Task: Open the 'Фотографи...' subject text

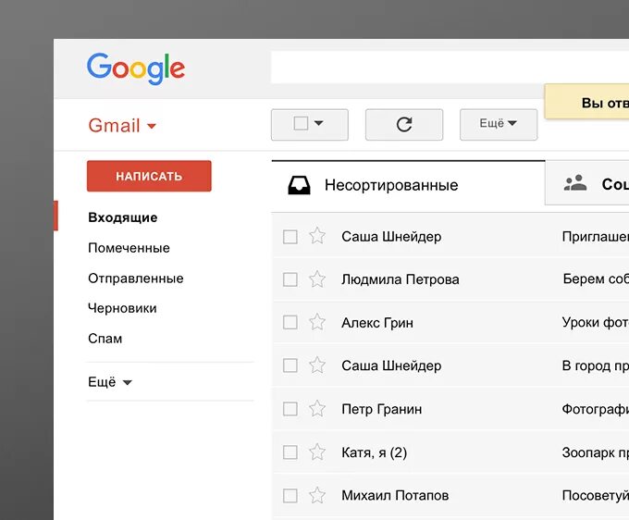Action: (x=596, y=409)
